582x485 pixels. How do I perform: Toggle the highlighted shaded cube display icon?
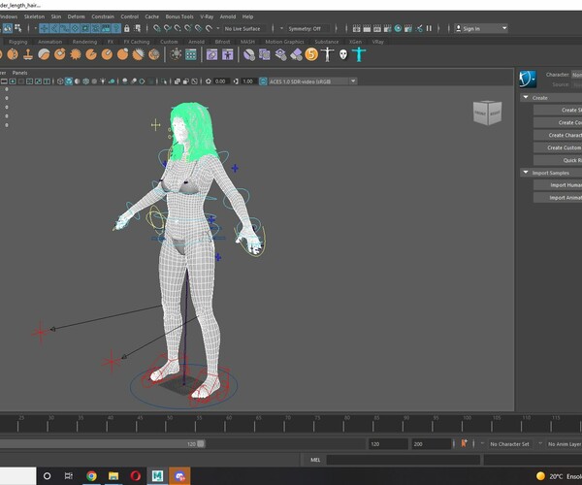coord(69,81)
